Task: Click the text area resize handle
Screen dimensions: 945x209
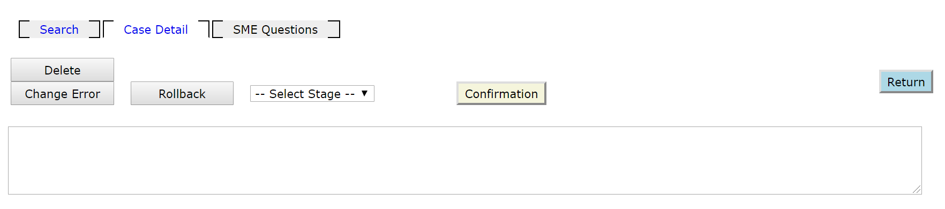Action: pos(917,189)
